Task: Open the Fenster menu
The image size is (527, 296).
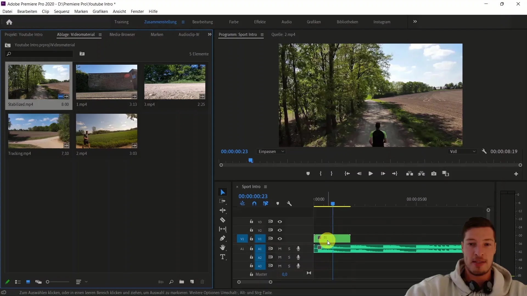Action: pos(137,11)
